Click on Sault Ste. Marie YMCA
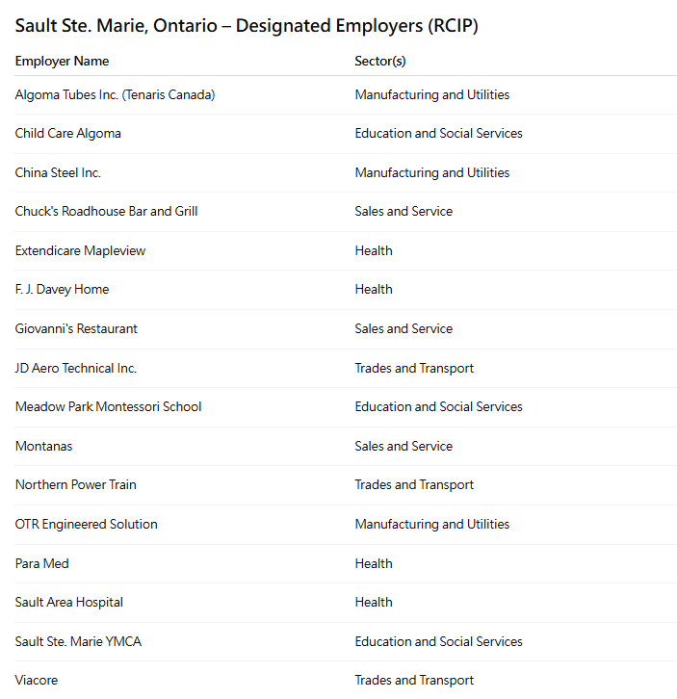Screen dimensions: 677x699 pyautogui.click(x=78, y=642)
